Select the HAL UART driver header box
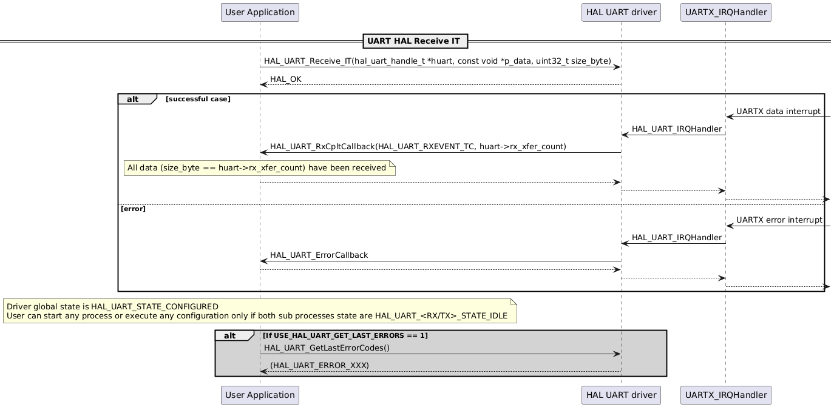The height and width of the screenshot is (407, 834). pos(621,12)
